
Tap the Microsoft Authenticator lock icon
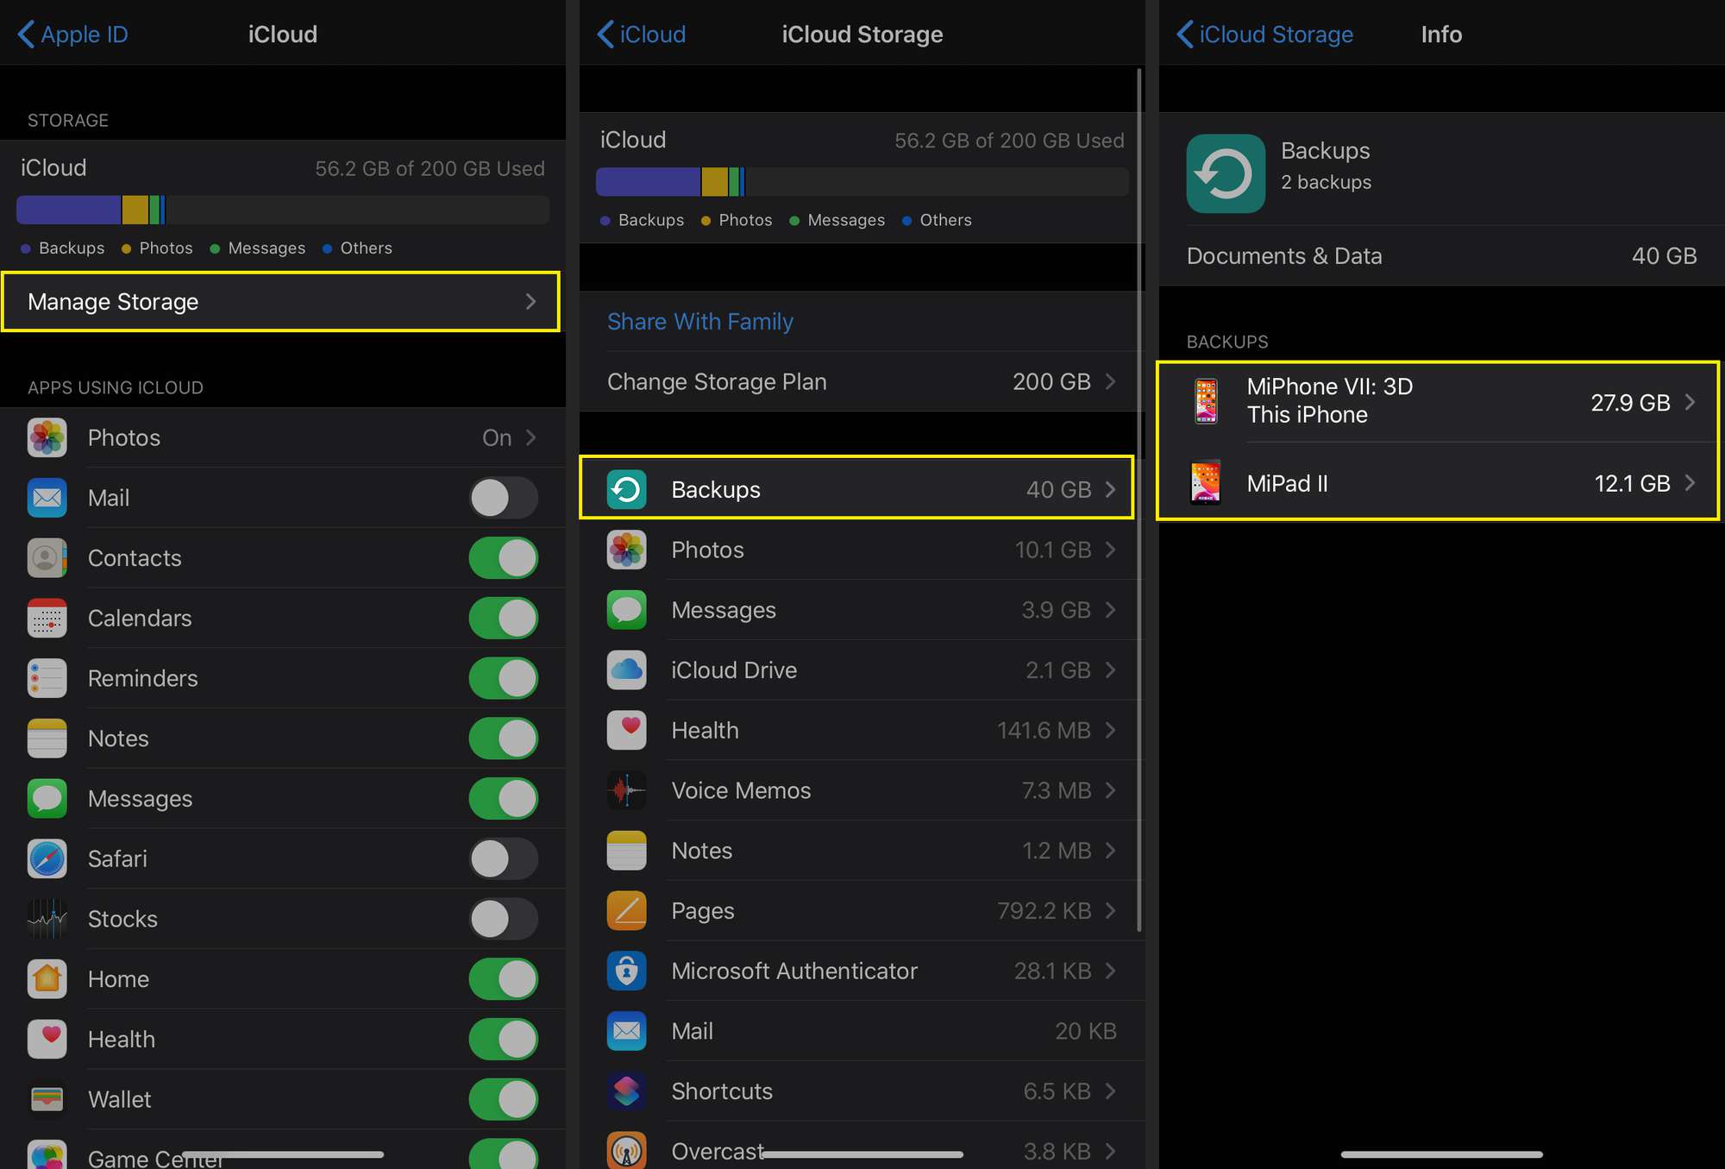[x=626, y=971]
